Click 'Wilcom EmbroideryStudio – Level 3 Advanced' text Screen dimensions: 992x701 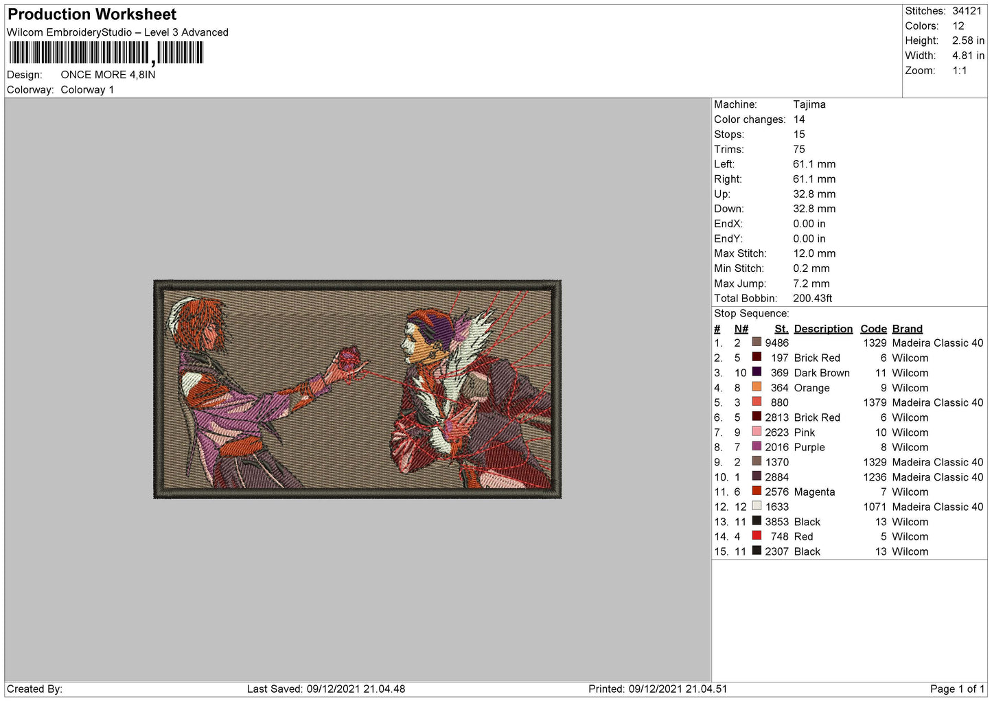click(117, 32)
